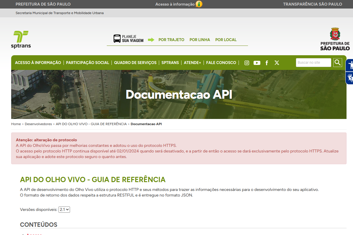Click the POR TRAJETO link
Image resolution: width=353 pixels, height=235 pixels.
[x=171, y=40]
